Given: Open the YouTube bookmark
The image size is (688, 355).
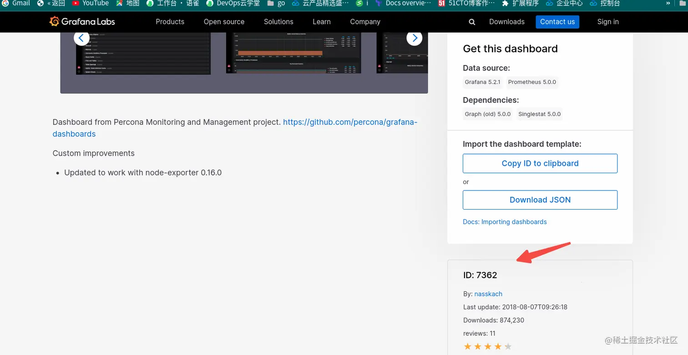Looking at the screenshot, I should click(x=90, y=3).
